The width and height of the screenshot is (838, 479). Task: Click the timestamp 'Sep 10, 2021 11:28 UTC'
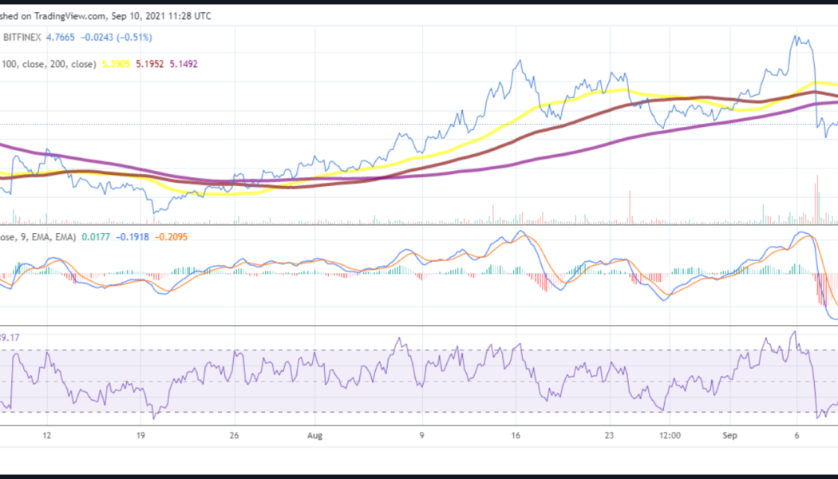pos(157,15)
